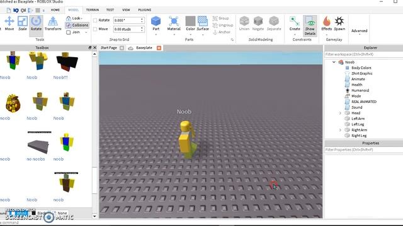403x226 pixels.
Task: Toggle Show Details for constraints
Action: click(310, 25)
